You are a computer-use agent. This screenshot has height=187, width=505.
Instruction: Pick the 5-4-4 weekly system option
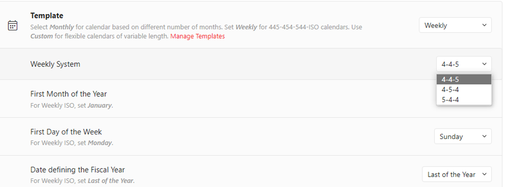pyautogui.click(x=464, y=100)
